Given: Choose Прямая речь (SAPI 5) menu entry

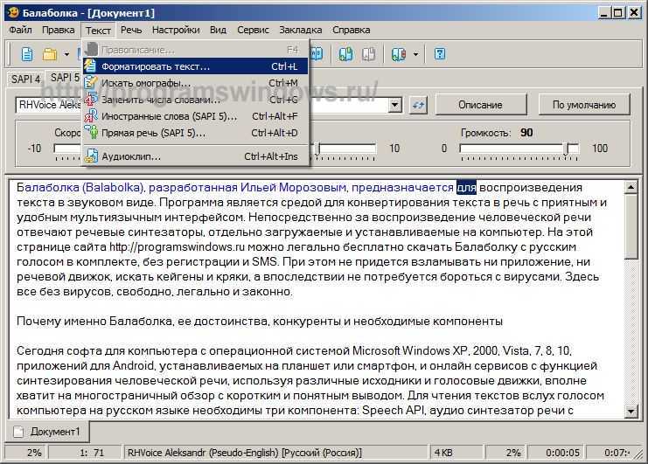Looking at the screenshot, I should tap(196, 133).
